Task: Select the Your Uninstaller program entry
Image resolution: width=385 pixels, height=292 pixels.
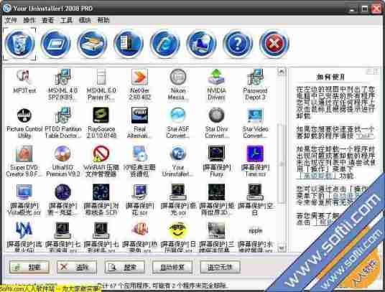Action: tap(178, 161)
